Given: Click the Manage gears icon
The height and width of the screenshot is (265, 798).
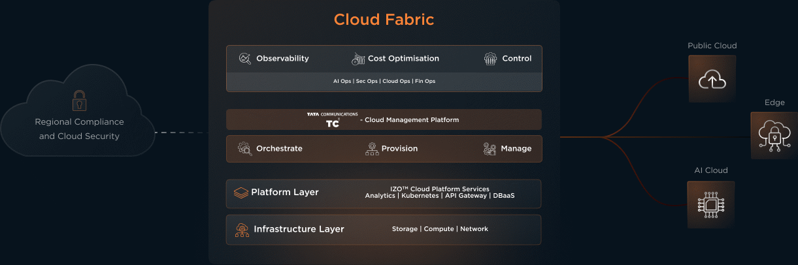Looking at the screenshot, I should pyautogui.click(x=490, y=149).
